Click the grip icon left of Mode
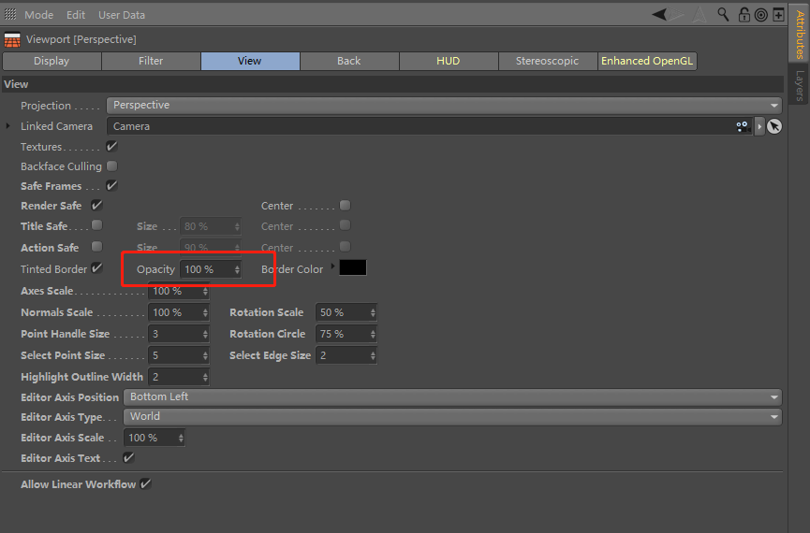The width and height of the screenshot is (810, 533). click(x=11, y=15)
